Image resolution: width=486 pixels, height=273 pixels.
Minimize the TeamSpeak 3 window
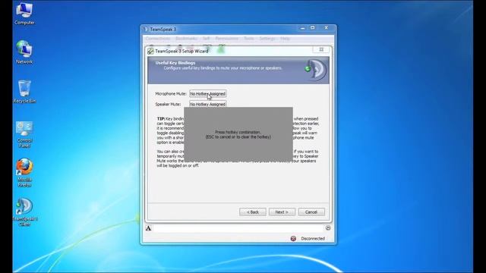pos(303,28)
